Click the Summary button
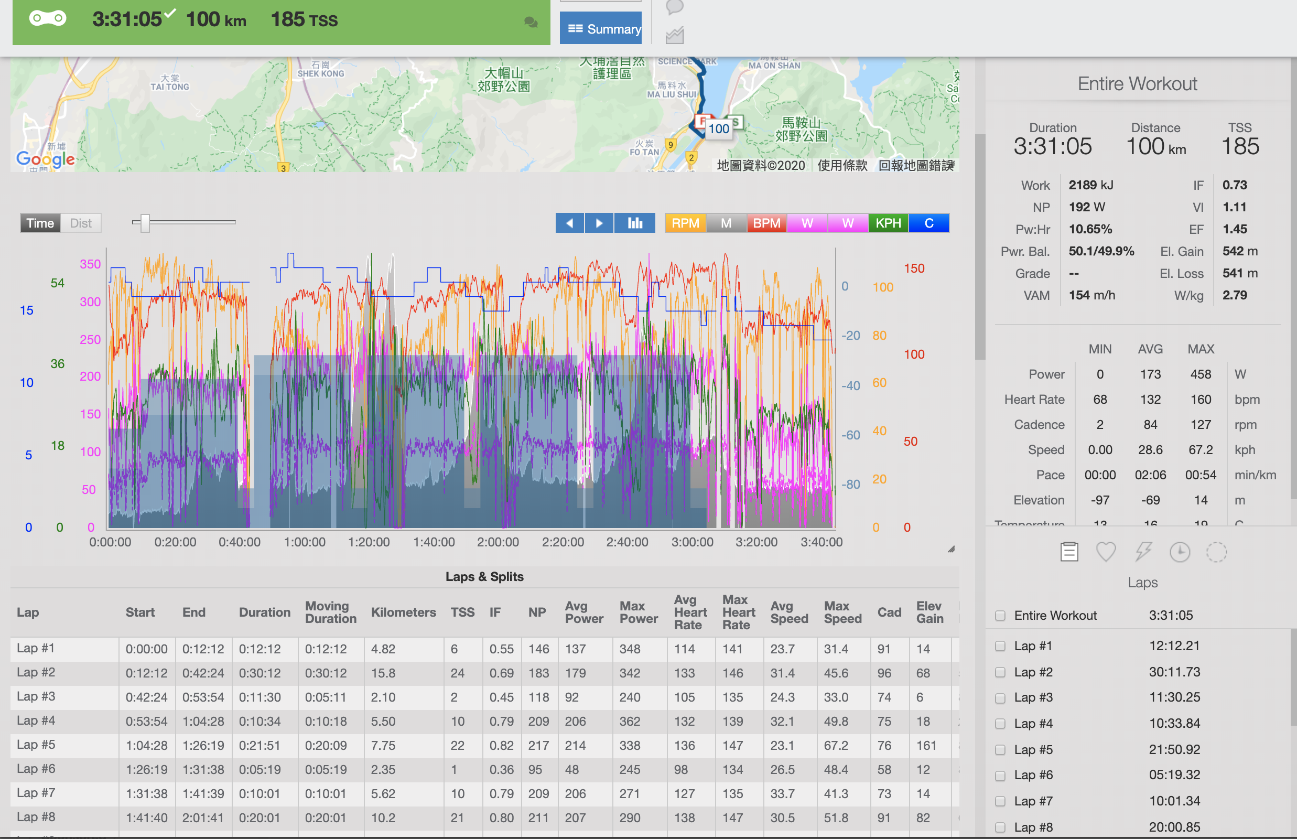1297x839 pixels. 601,28
